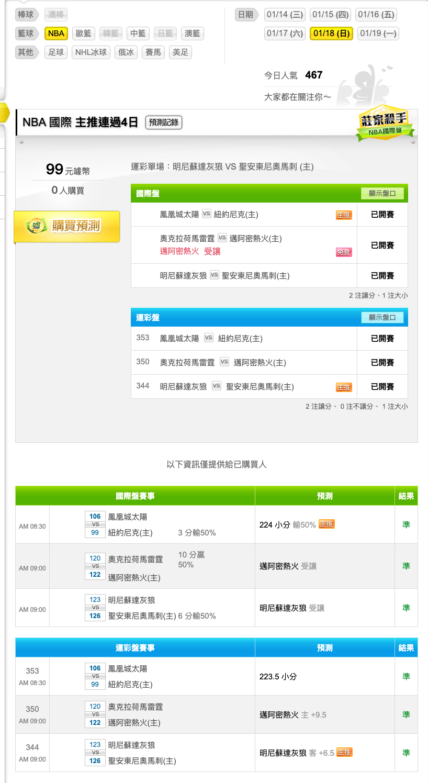
Task: Click VS icon in 奧克拉荷馬雷霆 international row
Action: coord(222,238)
